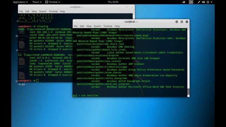The image size is (226, 127).
Task: Click text 'post/windows/gather/word_unc_injector'
Action: pos(103,84)
